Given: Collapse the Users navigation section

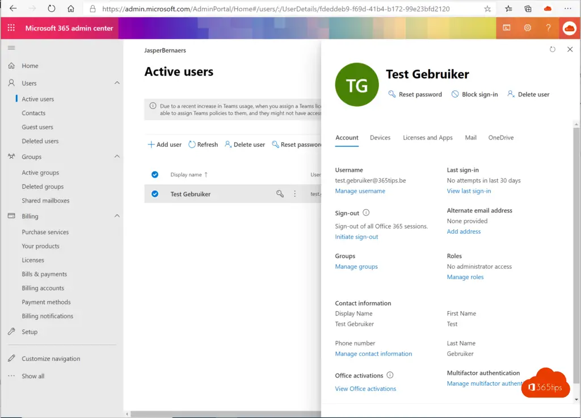Looking at the screenshot, I should [117, 83].
